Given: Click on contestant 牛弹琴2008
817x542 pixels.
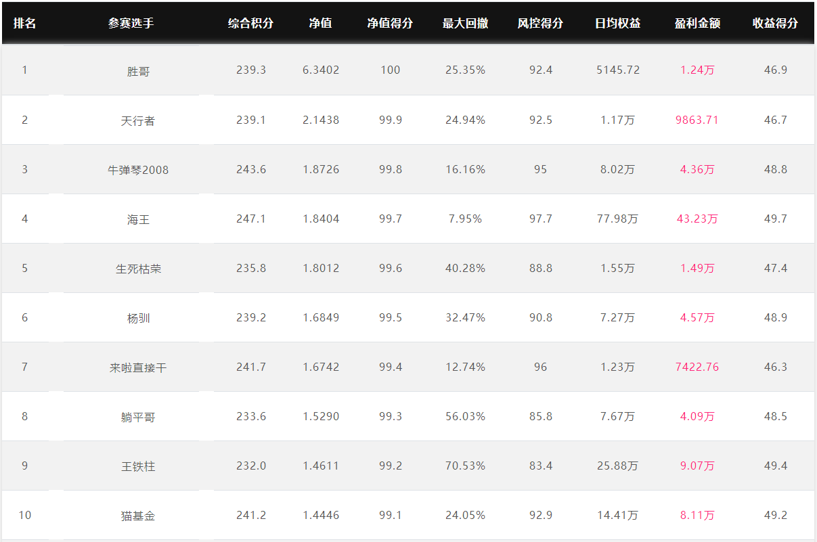Looking at the screenshot, I should pos(138,170).
